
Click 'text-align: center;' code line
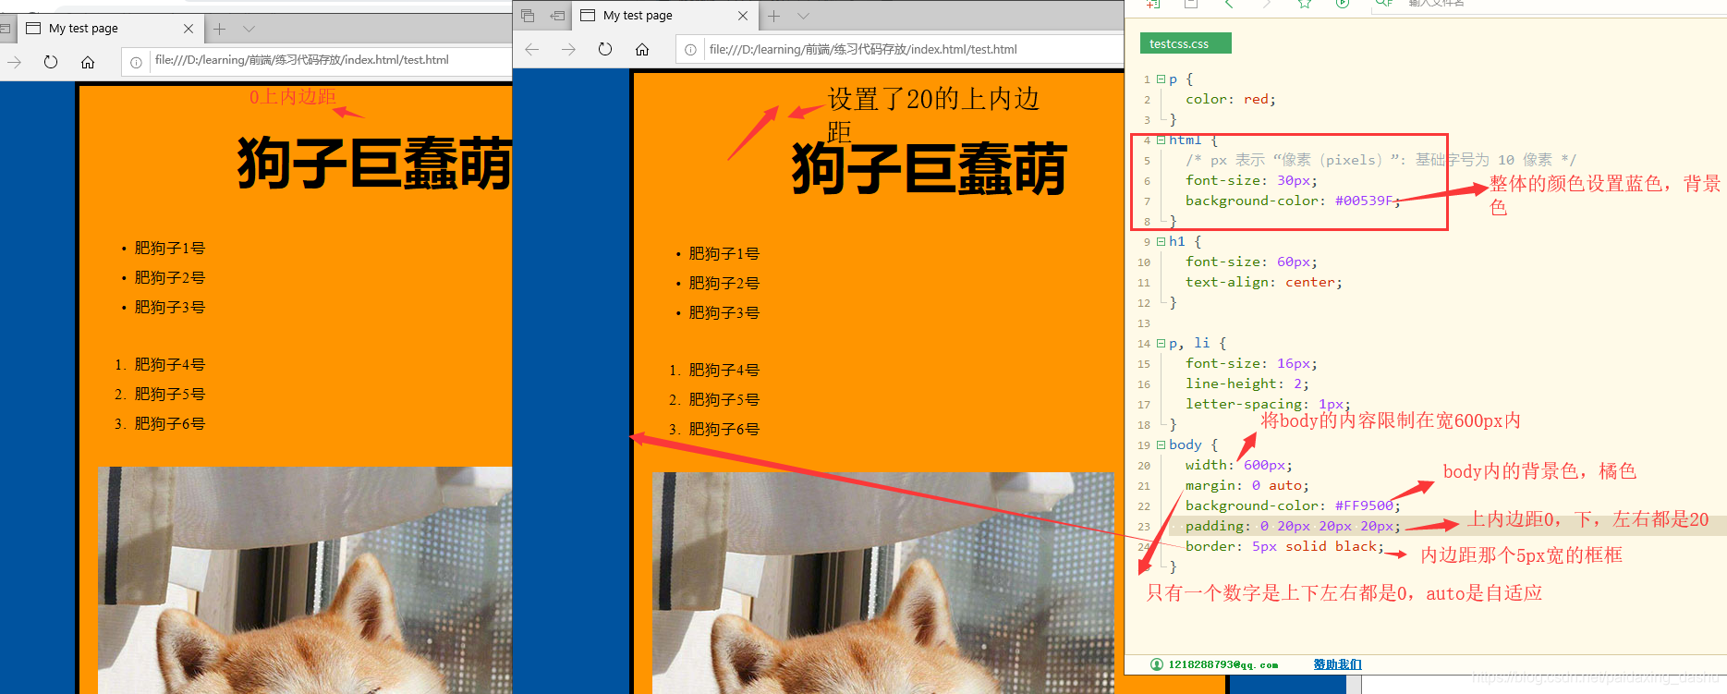point(1264,283)
